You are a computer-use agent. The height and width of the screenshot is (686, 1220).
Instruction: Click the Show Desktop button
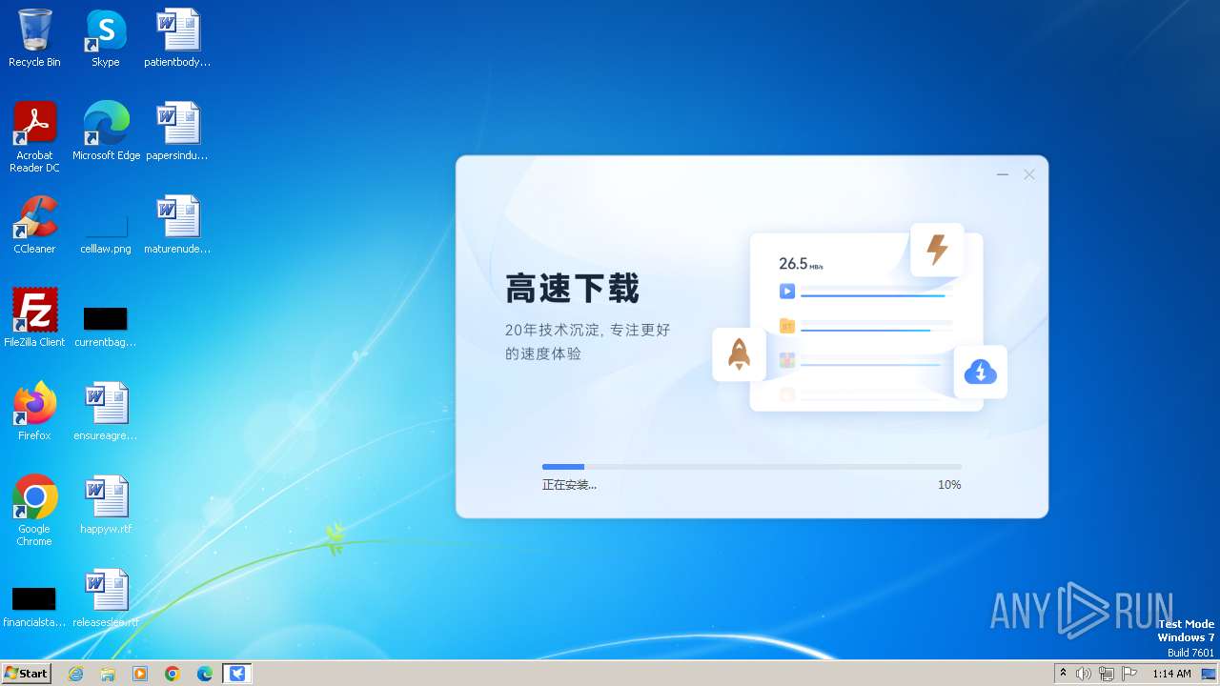(x=1210, y=674)
